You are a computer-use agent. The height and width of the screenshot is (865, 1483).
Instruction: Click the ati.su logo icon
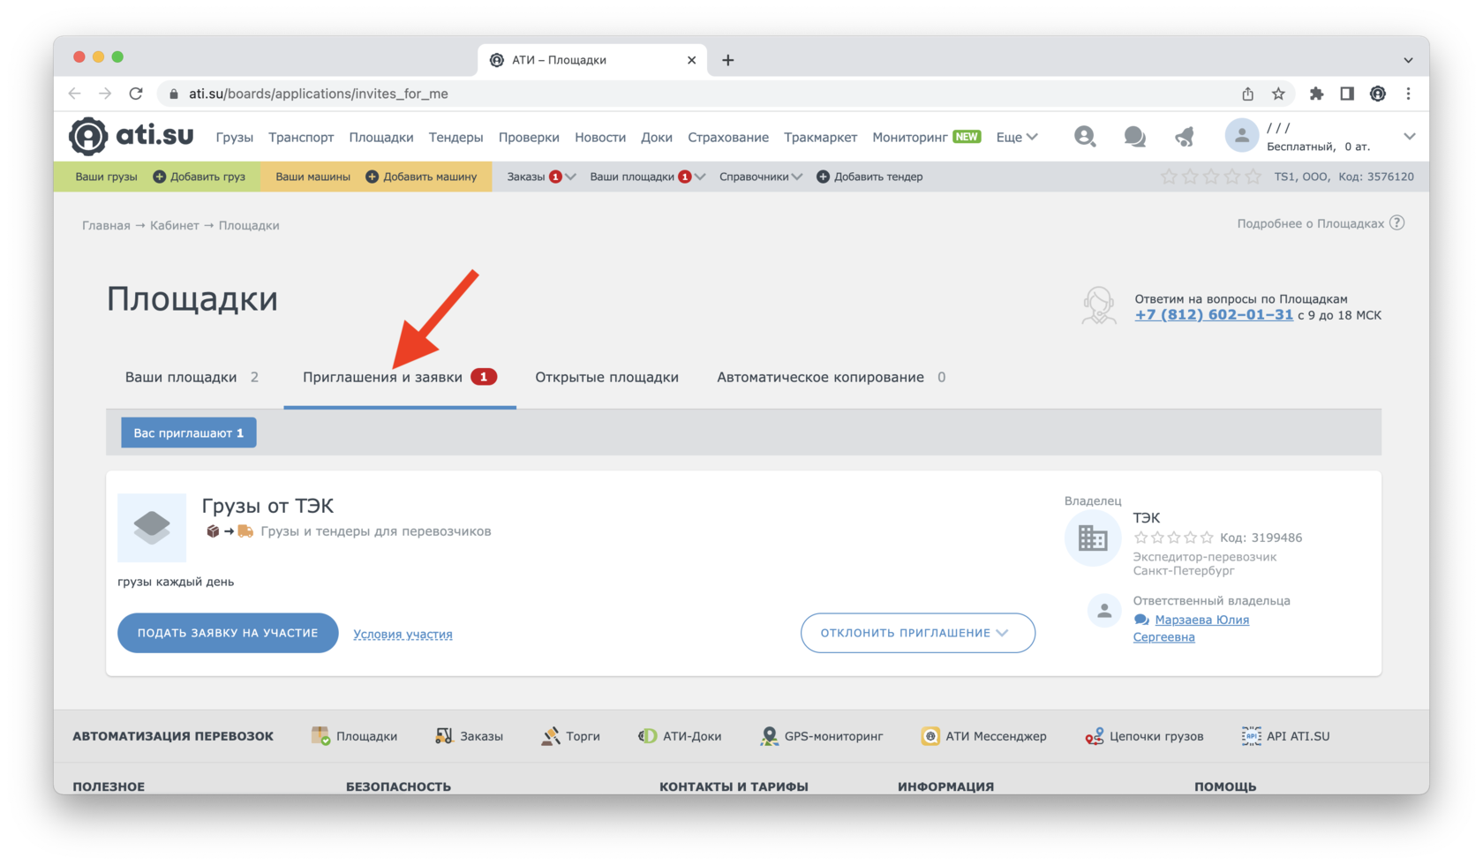[x=88, y=136]
